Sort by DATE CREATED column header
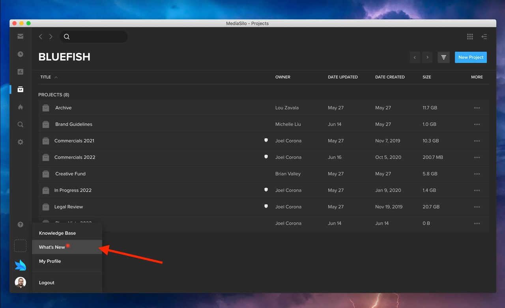The image size is (505, 308). coord(390,77)
